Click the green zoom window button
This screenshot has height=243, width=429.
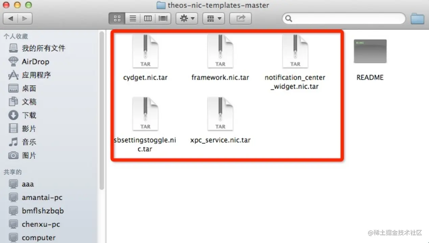click(x=29, y=5)
